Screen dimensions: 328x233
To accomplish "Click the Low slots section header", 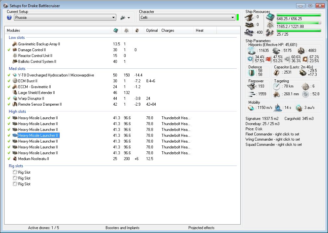I will [x=17, y=38].
